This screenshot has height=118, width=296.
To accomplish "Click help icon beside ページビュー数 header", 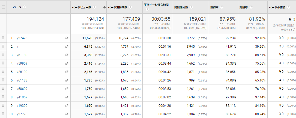I will point(95,7).
